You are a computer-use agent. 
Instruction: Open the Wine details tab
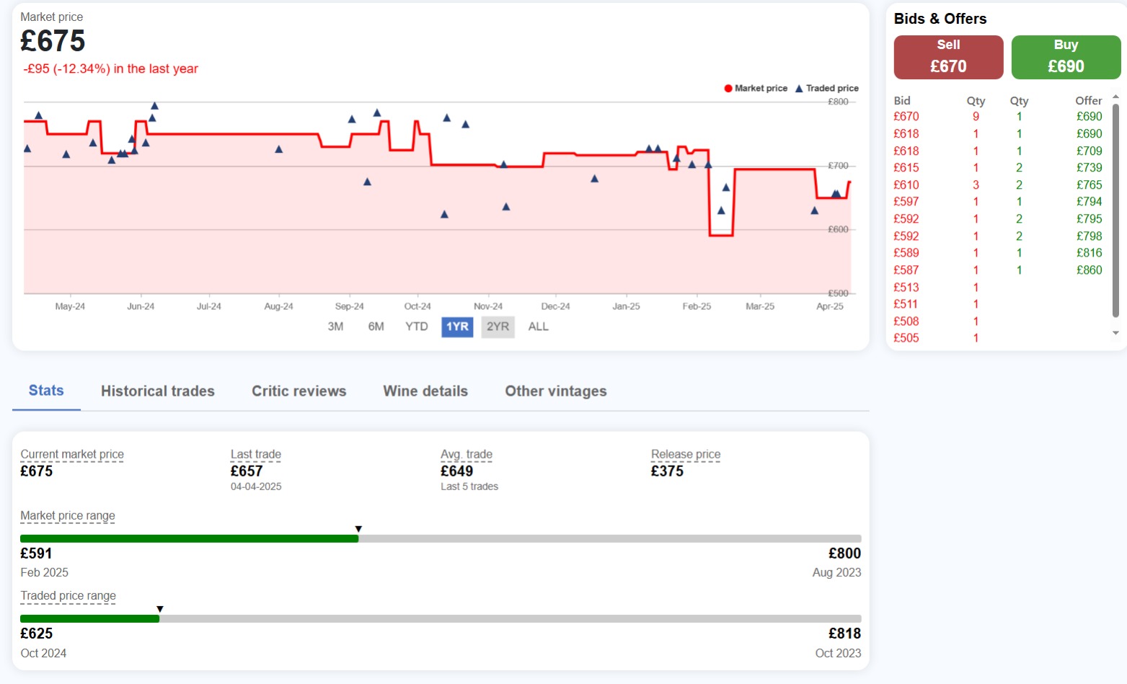tap(425, 391)
